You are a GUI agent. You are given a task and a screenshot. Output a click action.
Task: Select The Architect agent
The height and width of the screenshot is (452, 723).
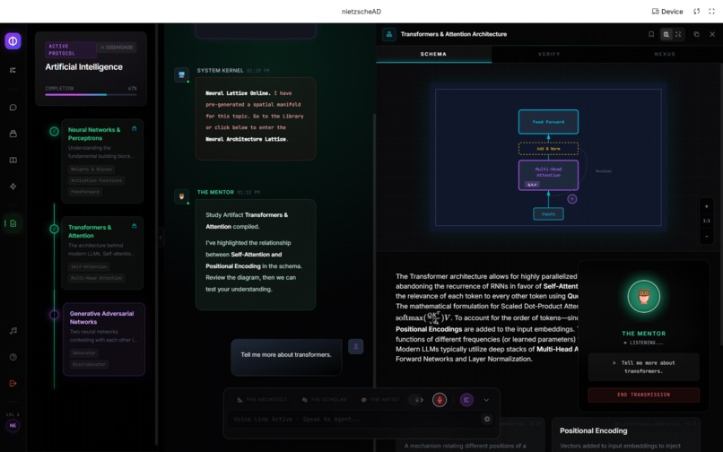tap(261, 399)
